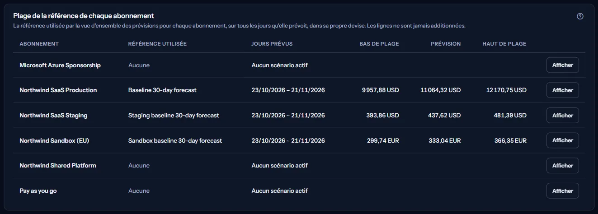The height and width of the screenshot is (214, 598).
Task: Click Aucune reference in Microsoft Azure Sponsorship row
Action: (139, 65)
